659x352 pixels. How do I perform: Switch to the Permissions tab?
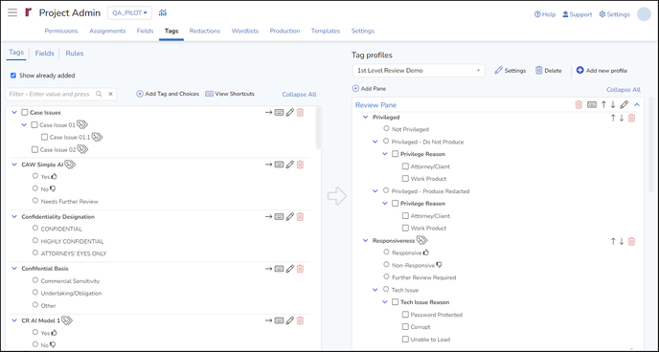tap(61, 31)
